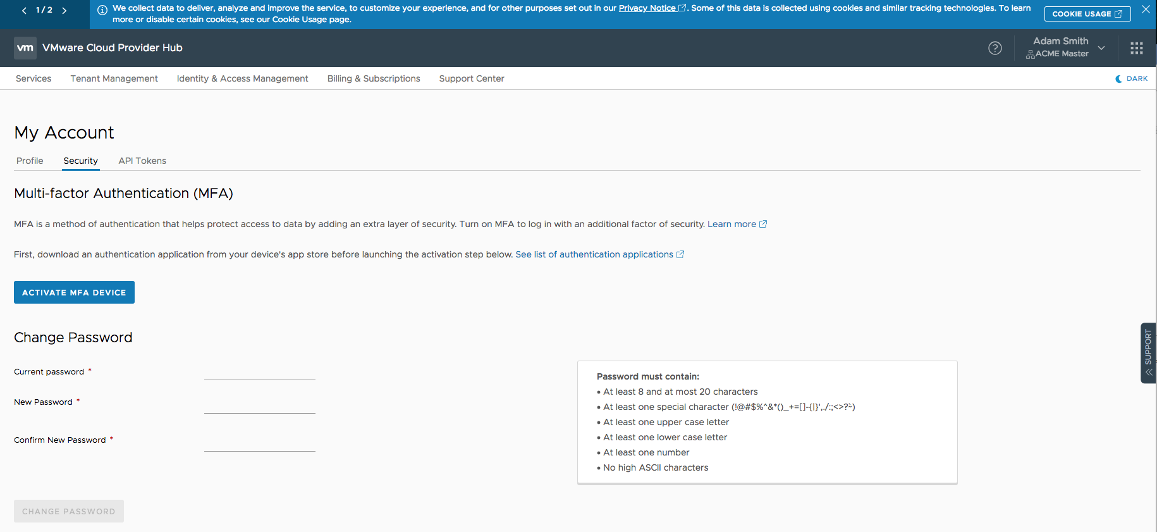Focus the Confirm New Password field
This screenshot has height=532, width=1157.
(259, 443)
